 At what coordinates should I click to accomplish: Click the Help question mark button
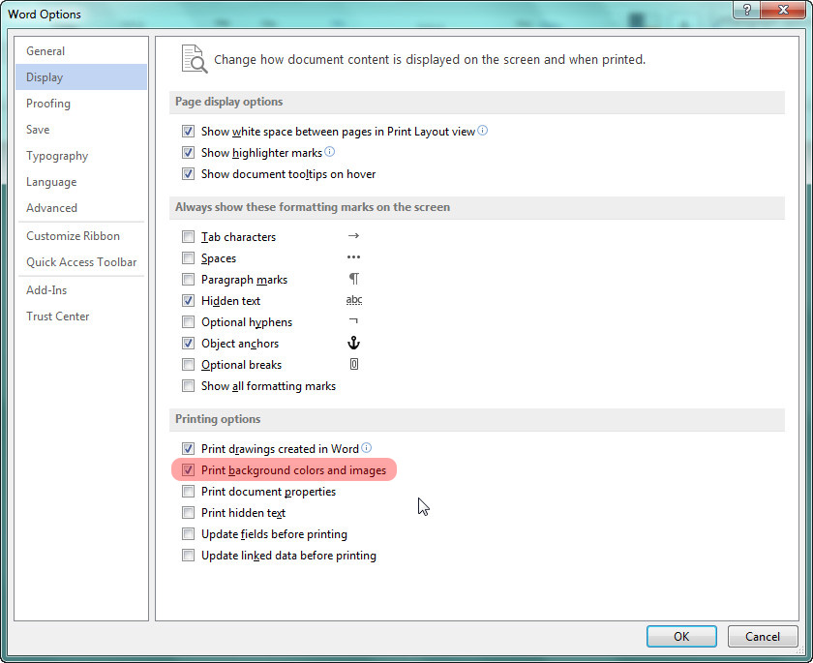[746, 10]
